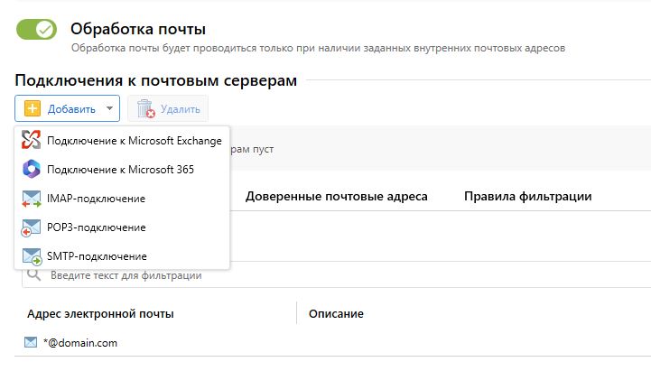Pick SMTP-подключение from the list

tap(122, 256)
